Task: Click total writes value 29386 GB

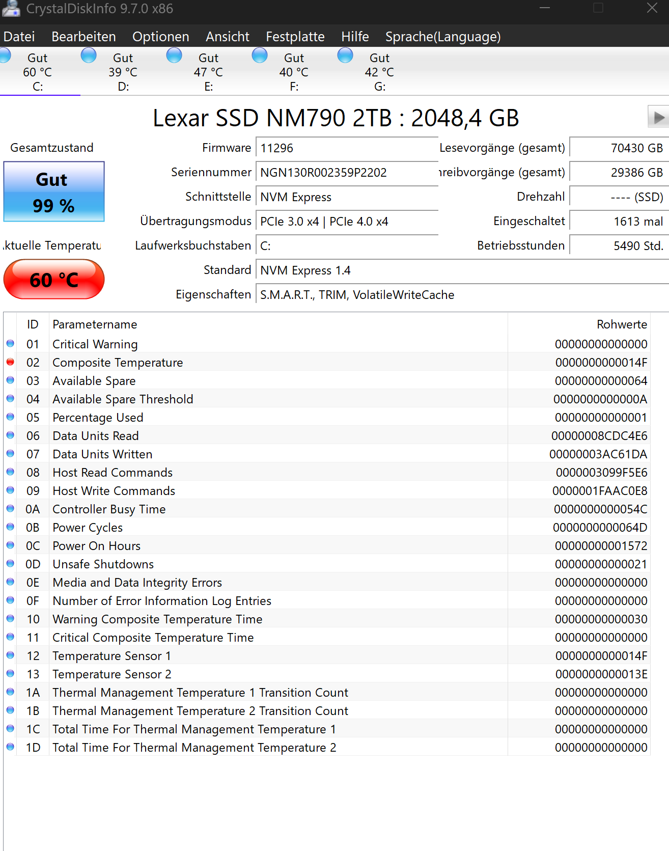Action: coord(619,173)
